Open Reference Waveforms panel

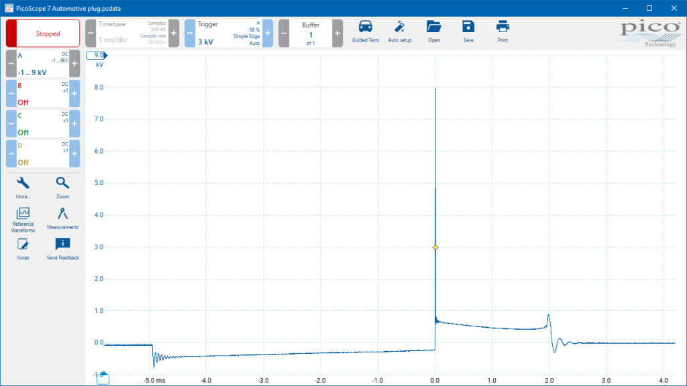(23, 220)
